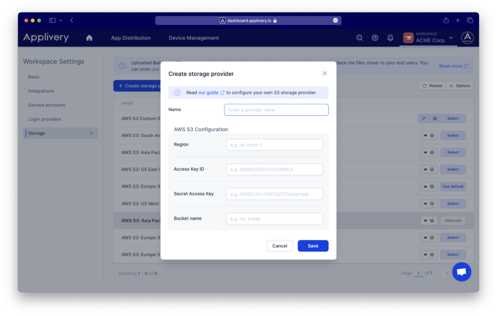Close the Create storage provider dialog
This screenshot has width=497, height=316.
click(x=325, y=73)
